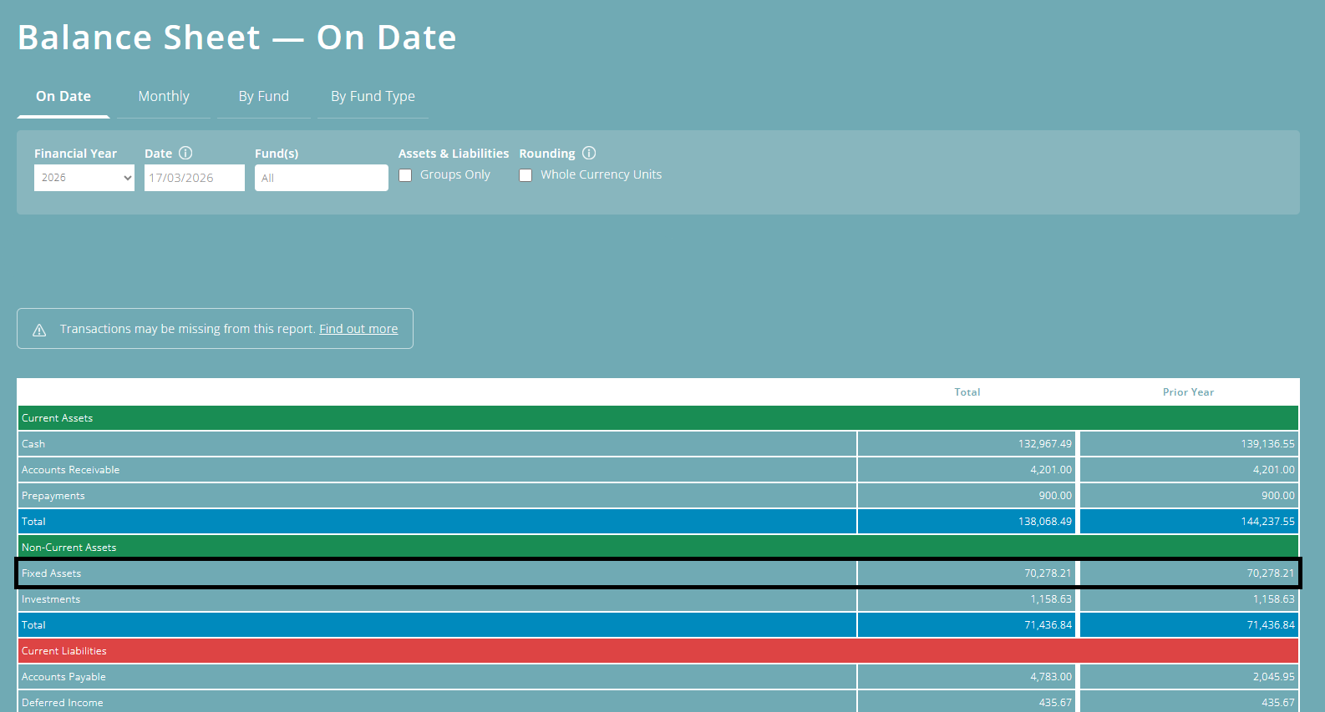Select the On Date tab
The height and width of the screenshot is (712, 1325).
click(x=63, y=97)
